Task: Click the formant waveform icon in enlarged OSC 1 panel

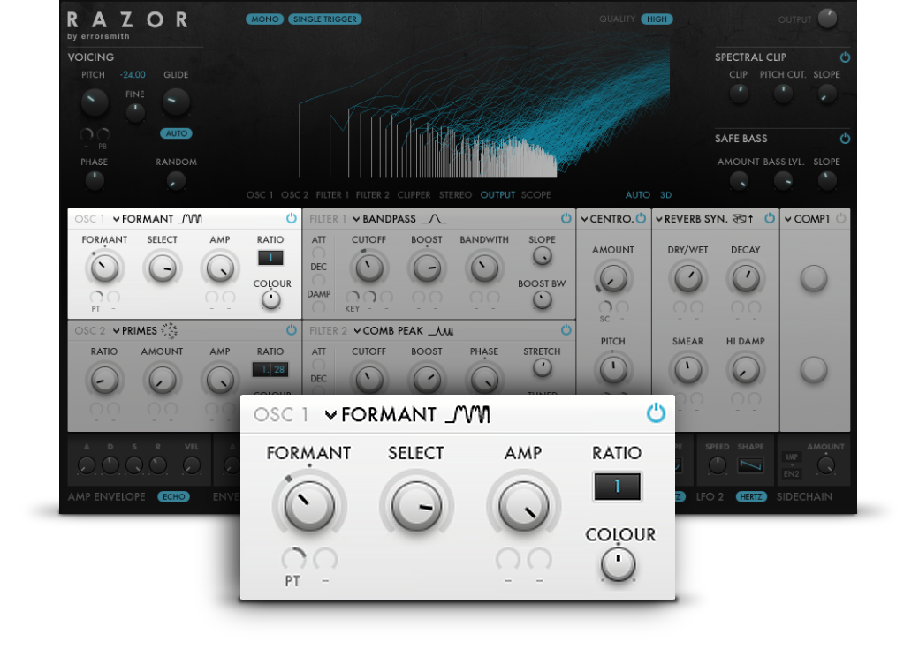Action: click(467, 414)
